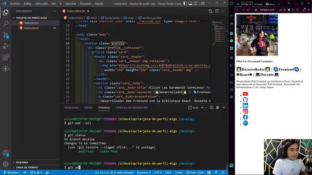Open the Accounts menu in the activity bar
Screen dimensions: 312x175
pos(5,153)
